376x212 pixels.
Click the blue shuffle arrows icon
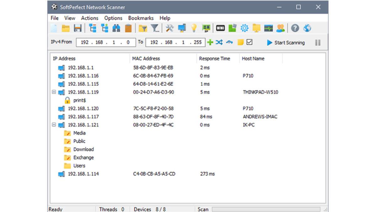(x=219, y=42)
